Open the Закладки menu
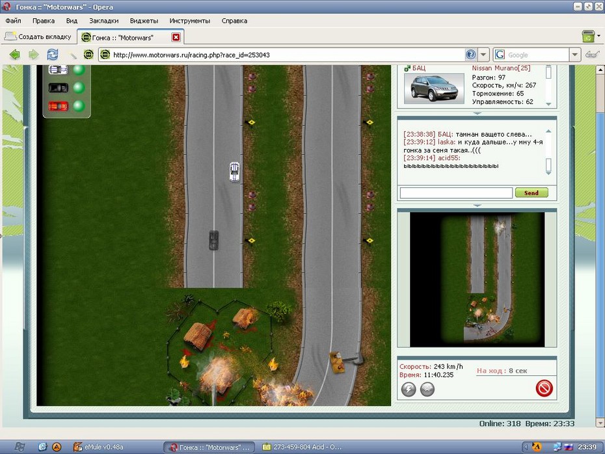The width and height of the screenshot is (605, 454). 104,21
